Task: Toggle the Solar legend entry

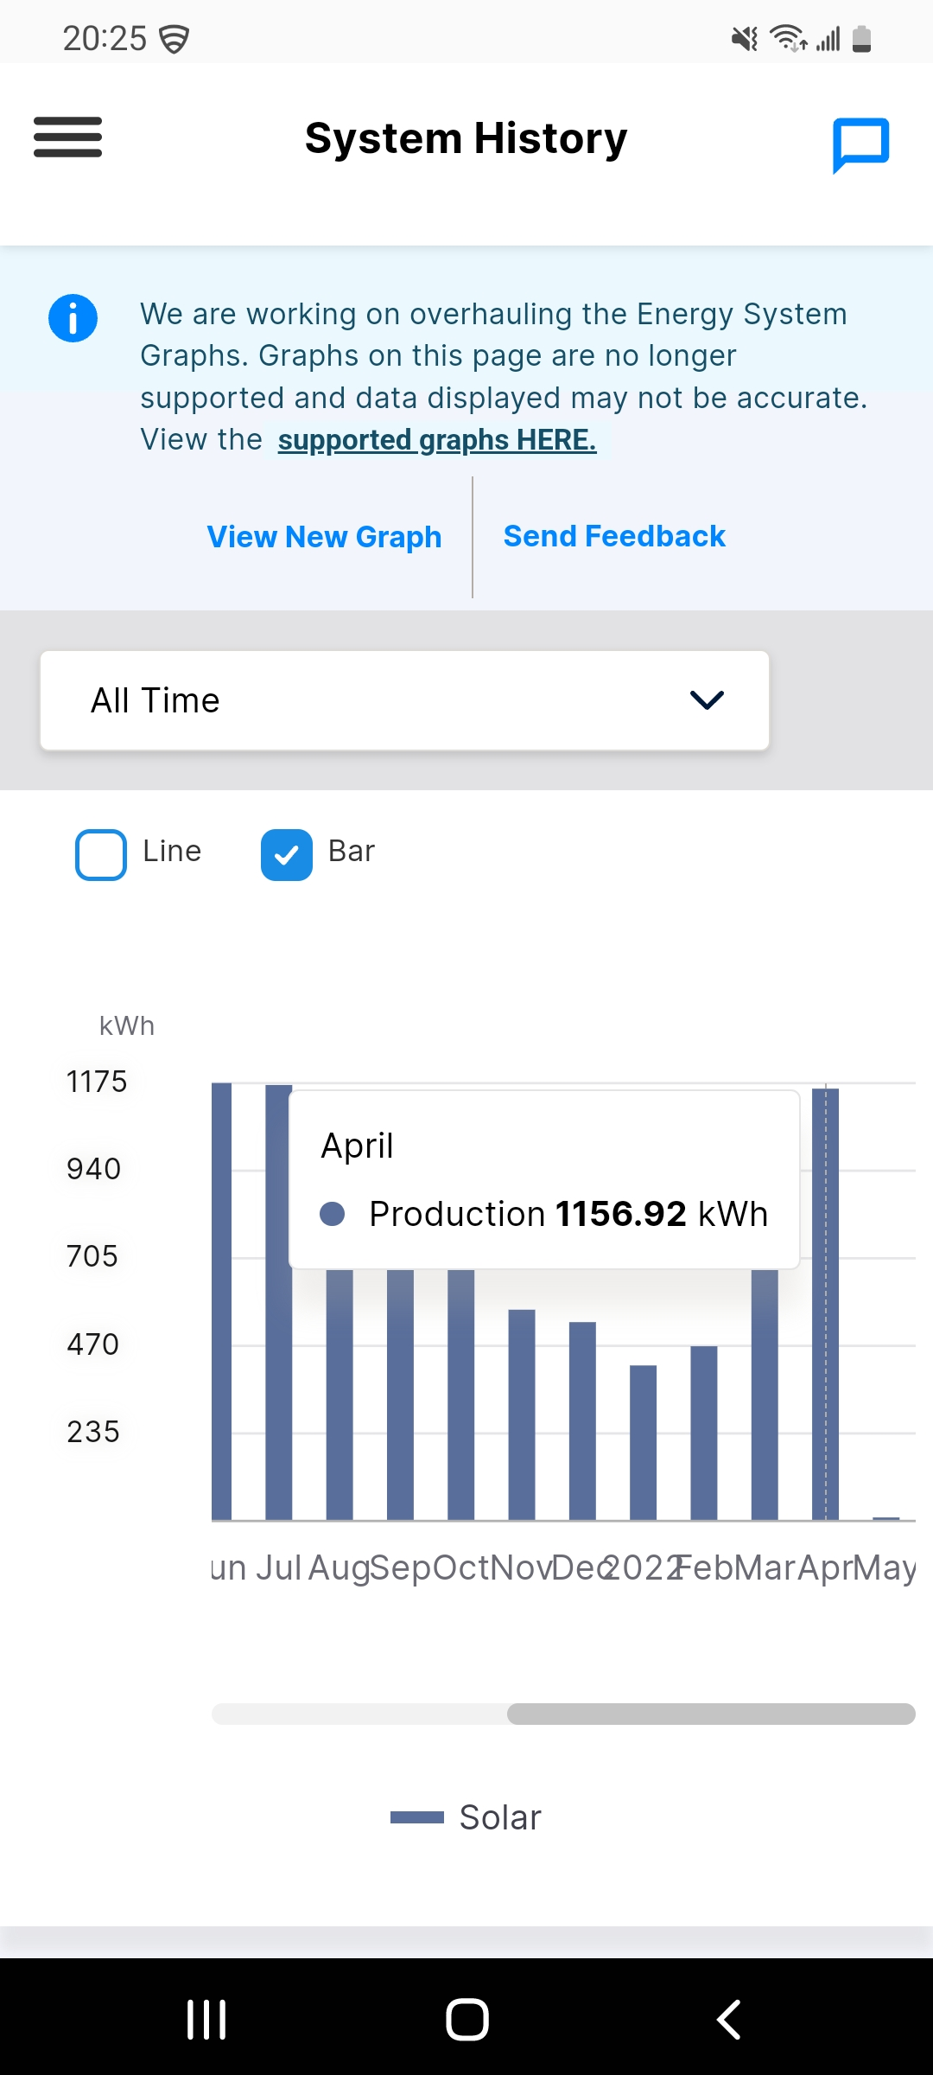Action: pos(466,1817)
